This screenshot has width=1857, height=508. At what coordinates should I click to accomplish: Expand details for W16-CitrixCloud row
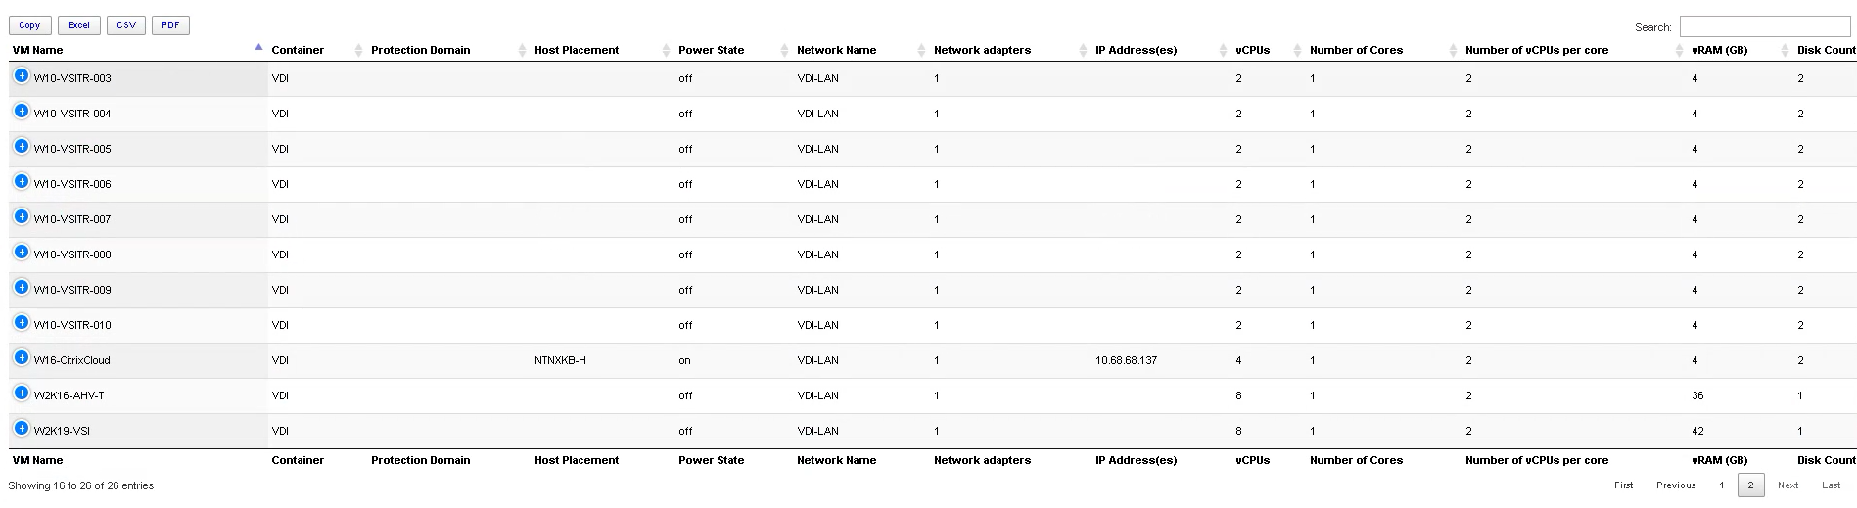[22, 357]
